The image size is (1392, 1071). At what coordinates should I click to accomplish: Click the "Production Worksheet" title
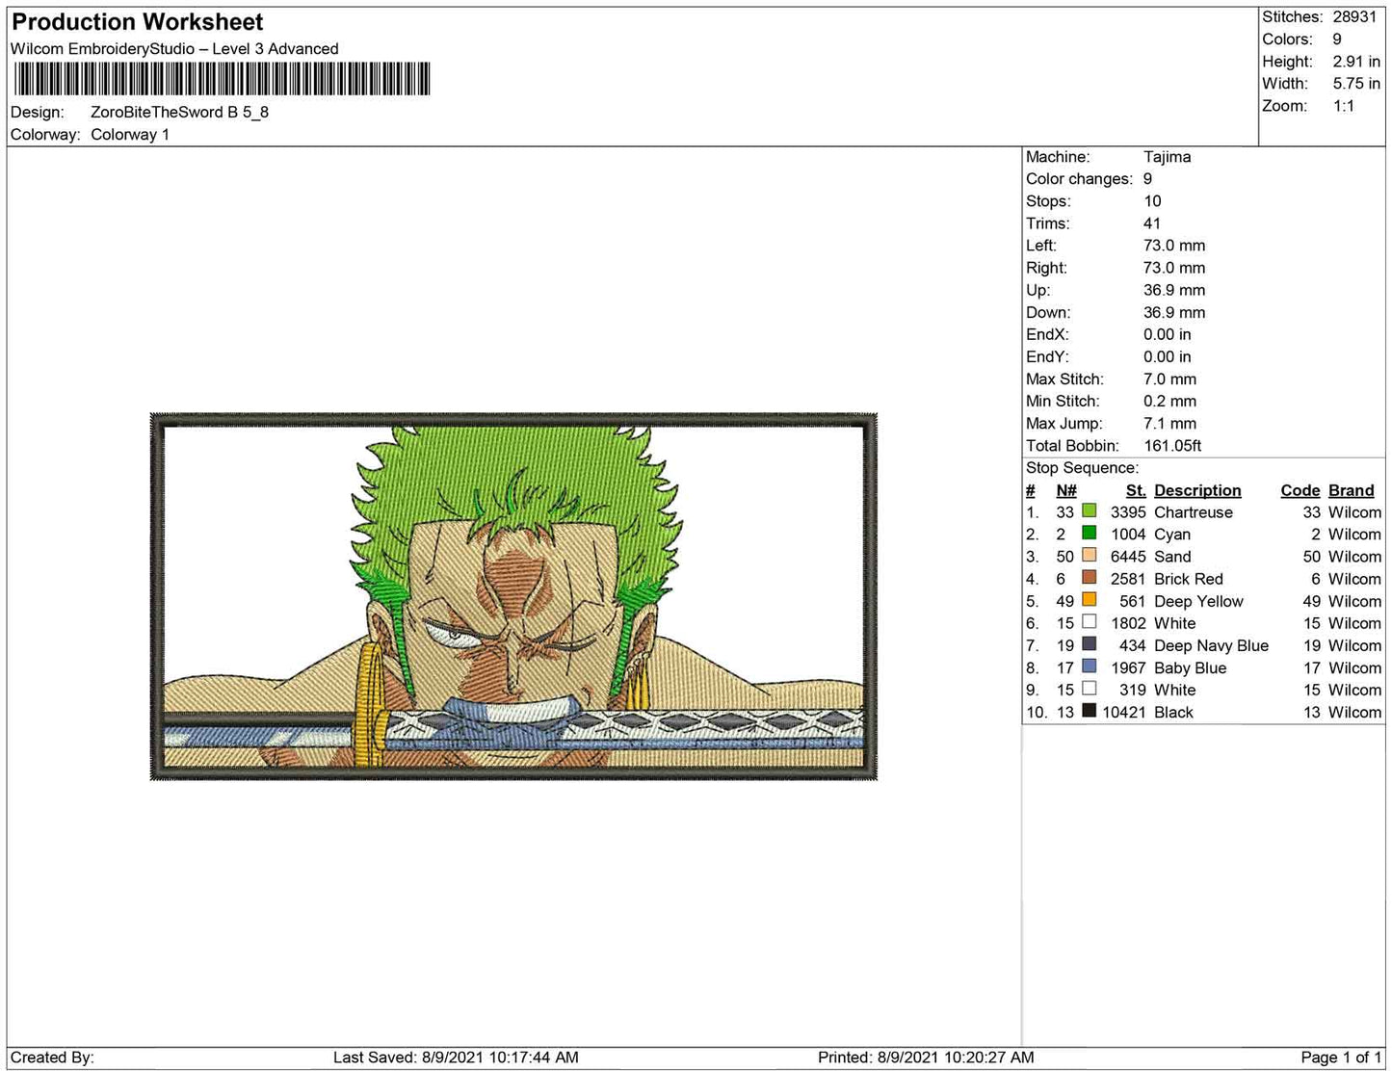click(x=138, y=22)
